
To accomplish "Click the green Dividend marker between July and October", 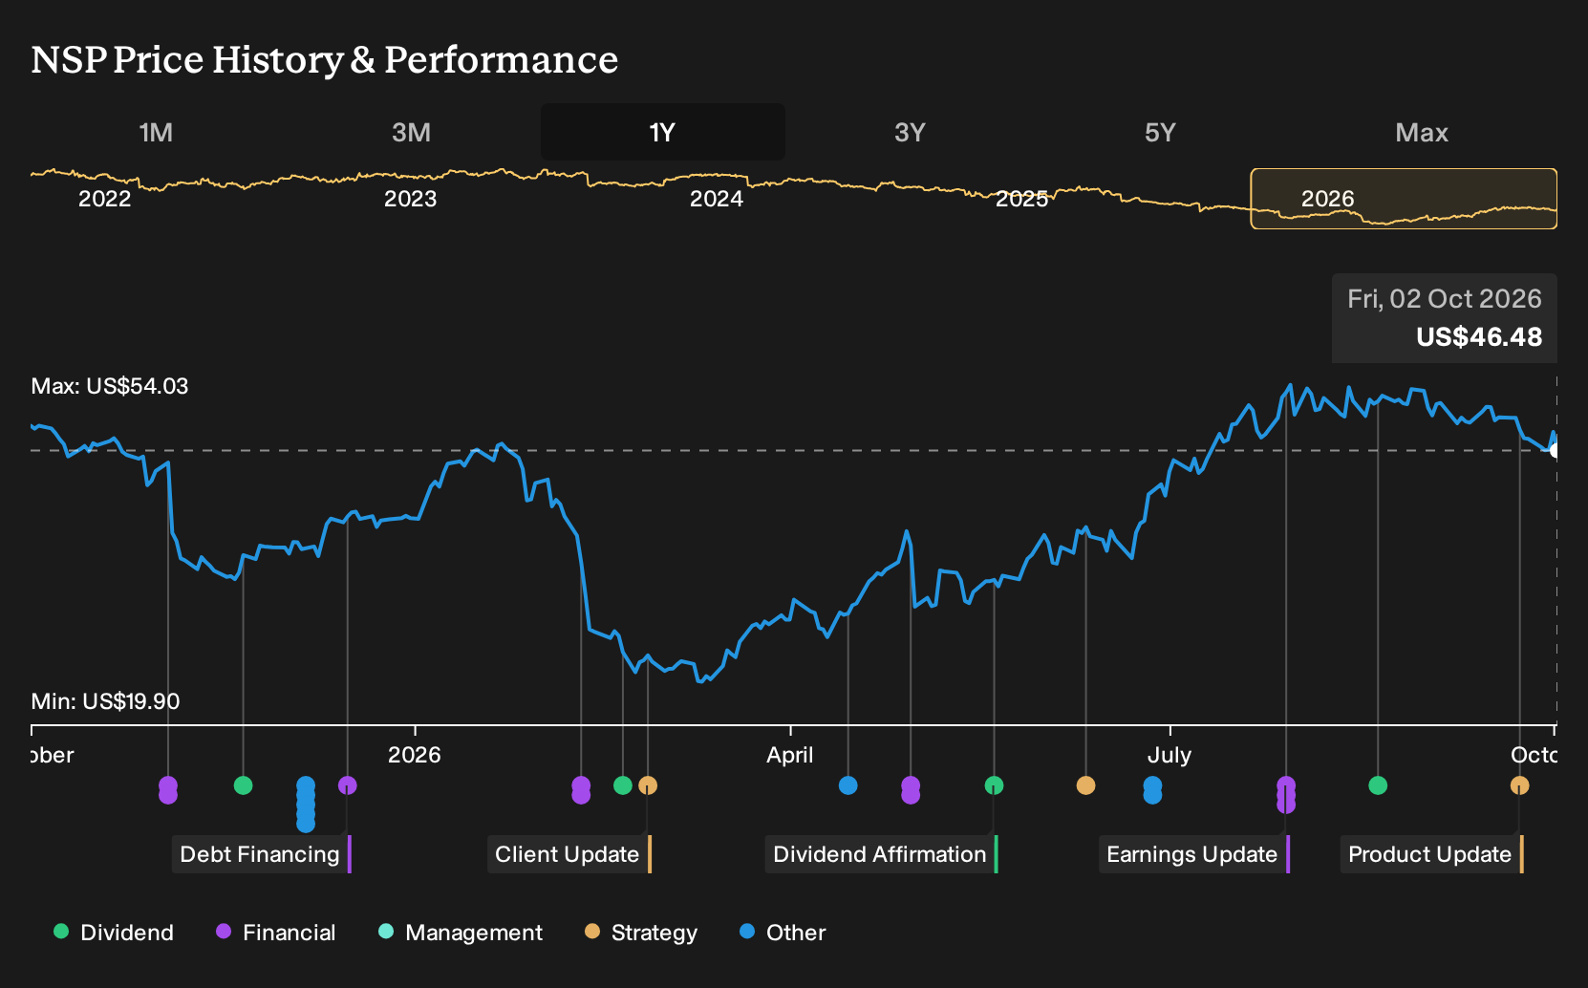I will [1378, 785].
